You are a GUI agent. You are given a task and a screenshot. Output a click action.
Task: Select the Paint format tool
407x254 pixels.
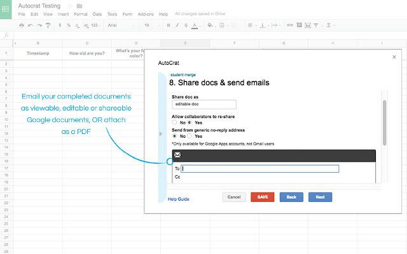click(x=48, y=25)
